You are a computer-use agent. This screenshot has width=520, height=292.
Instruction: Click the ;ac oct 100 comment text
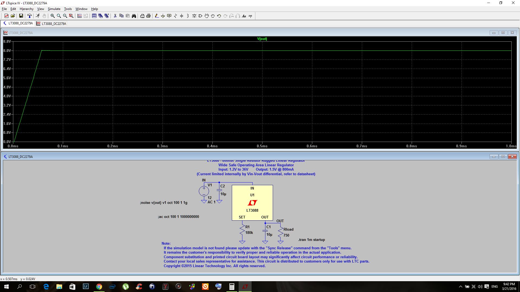tap(178, 217)
